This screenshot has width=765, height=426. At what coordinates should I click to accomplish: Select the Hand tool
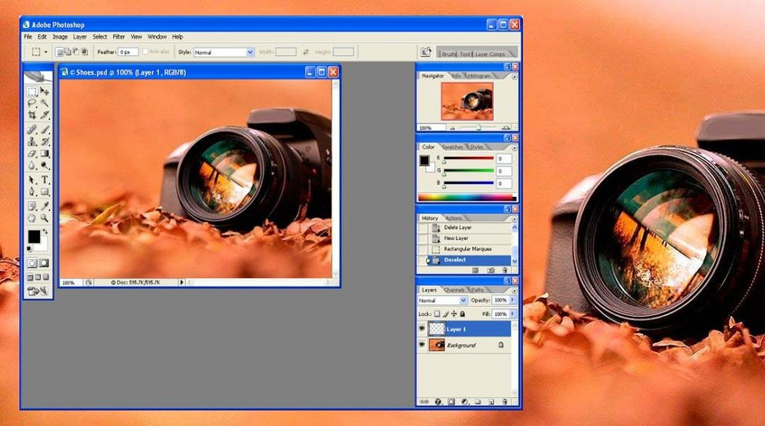click(32, 218)
